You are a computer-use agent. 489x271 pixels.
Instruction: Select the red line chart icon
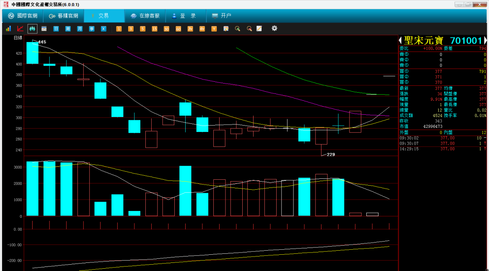(x=20, y=28)
